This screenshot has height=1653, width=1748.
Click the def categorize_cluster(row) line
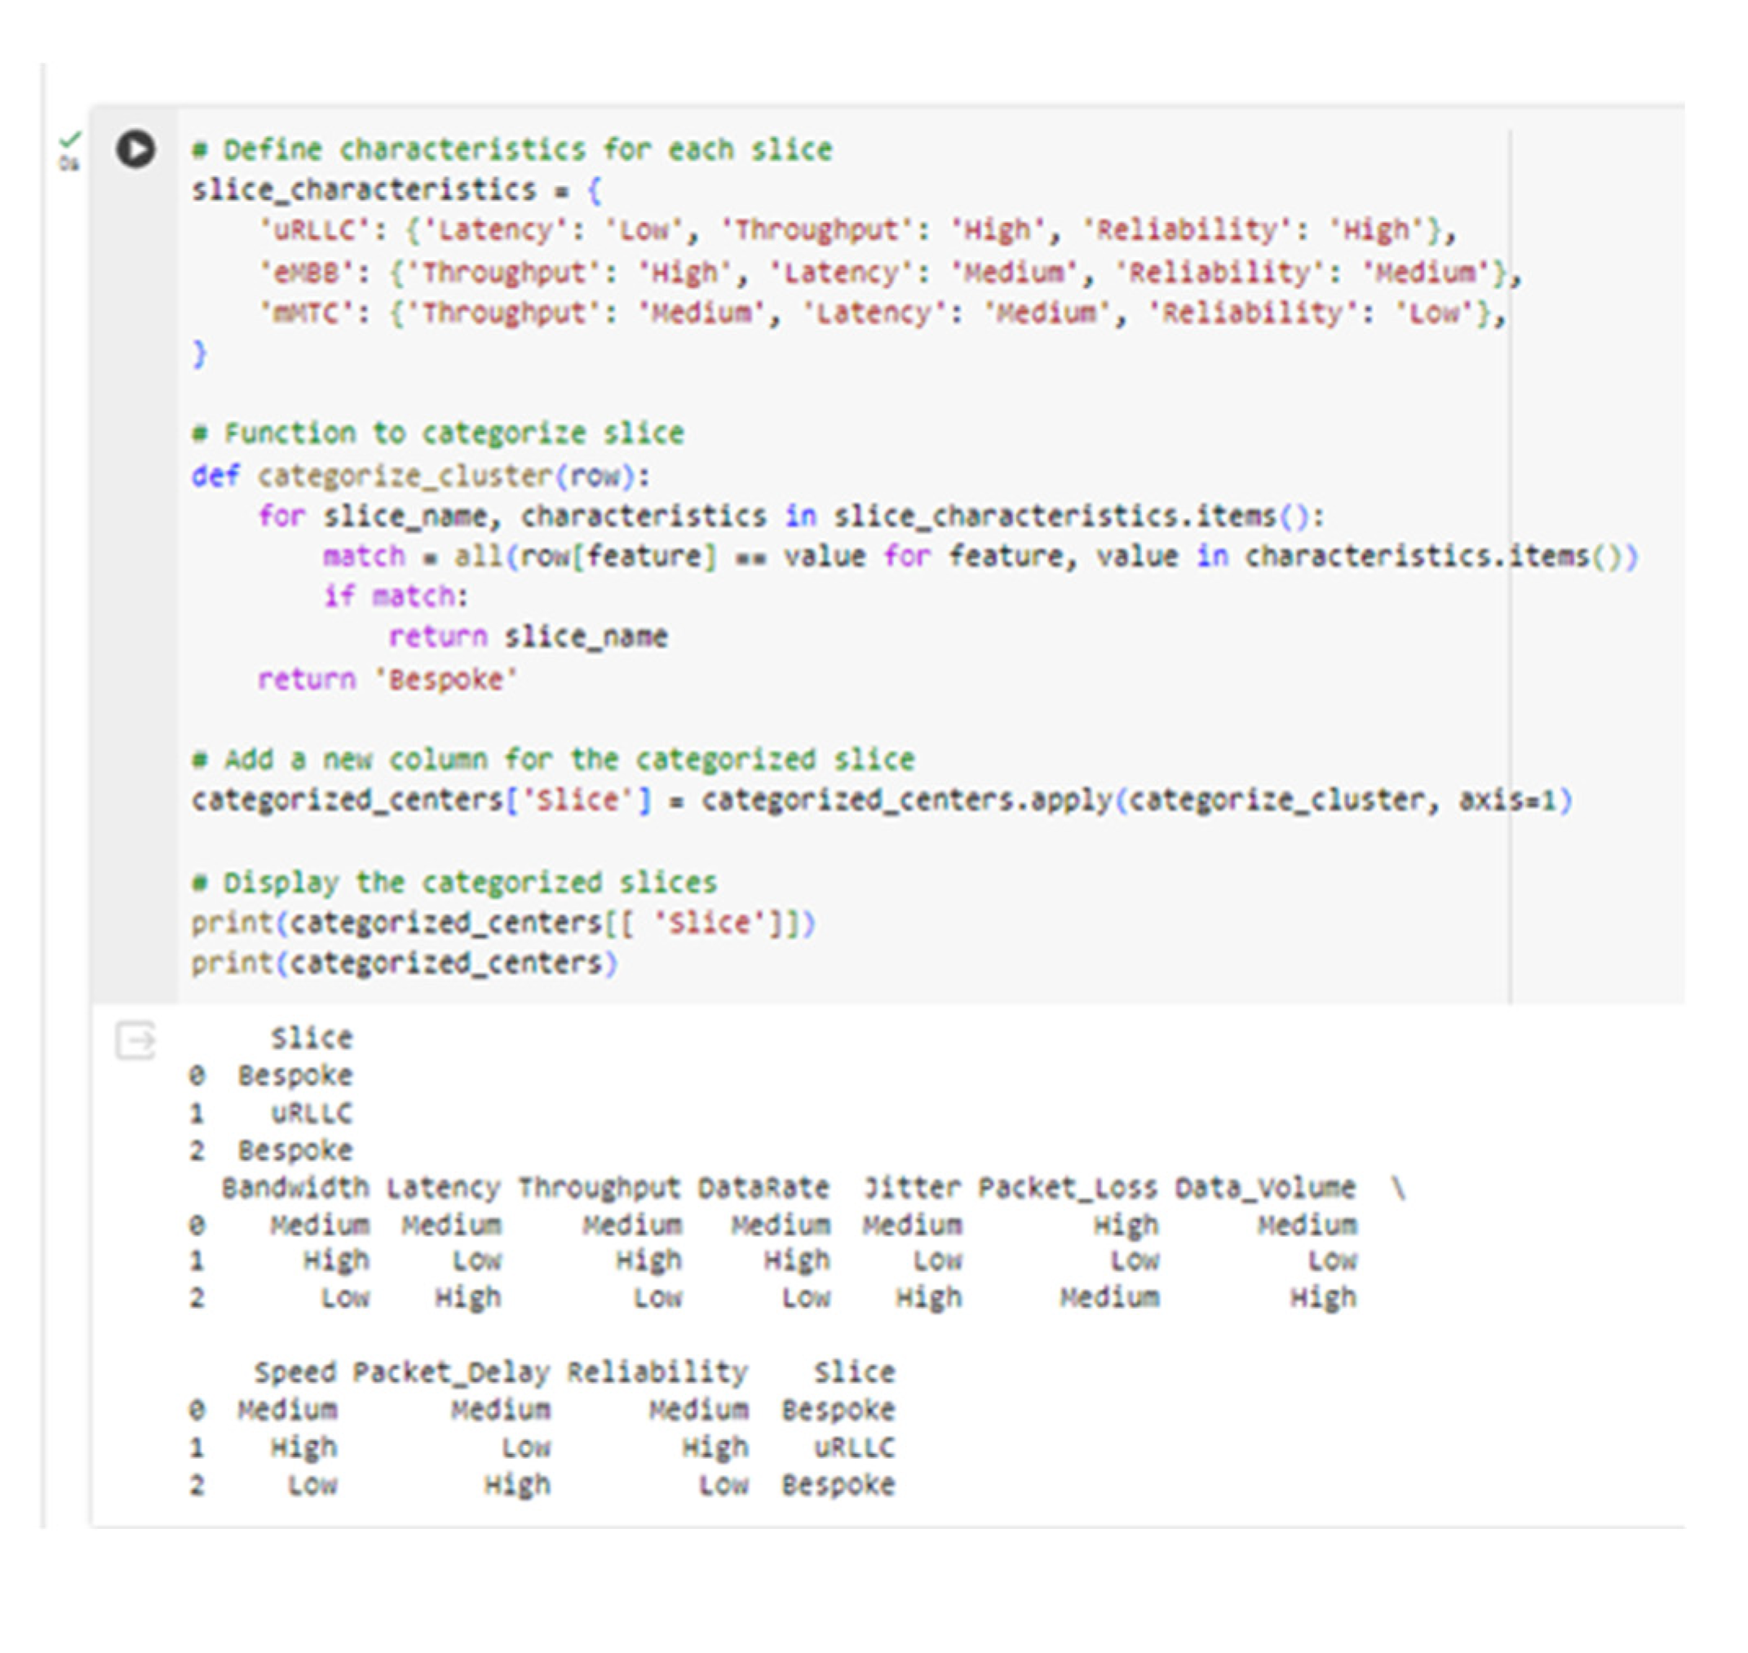420,476
